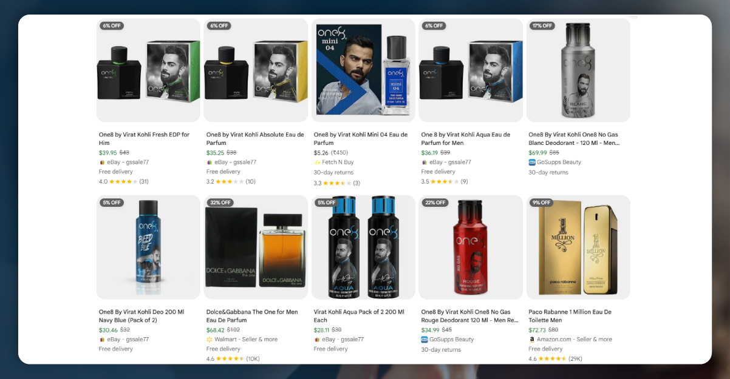730x379 pixels.
Task: Click $28.11 price of Aqua Pack of 2
Action: 322,330
